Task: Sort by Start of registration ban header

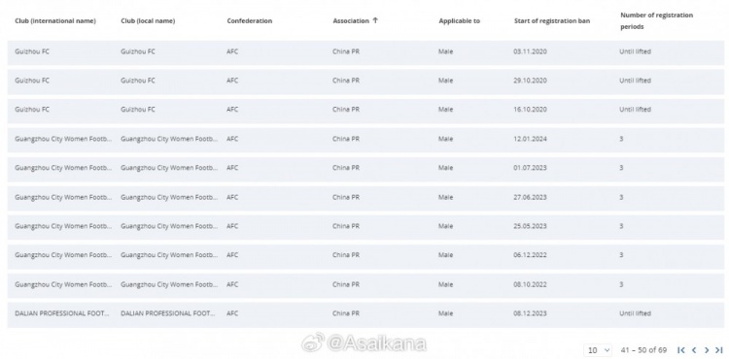Action: (x=552, y=21)
